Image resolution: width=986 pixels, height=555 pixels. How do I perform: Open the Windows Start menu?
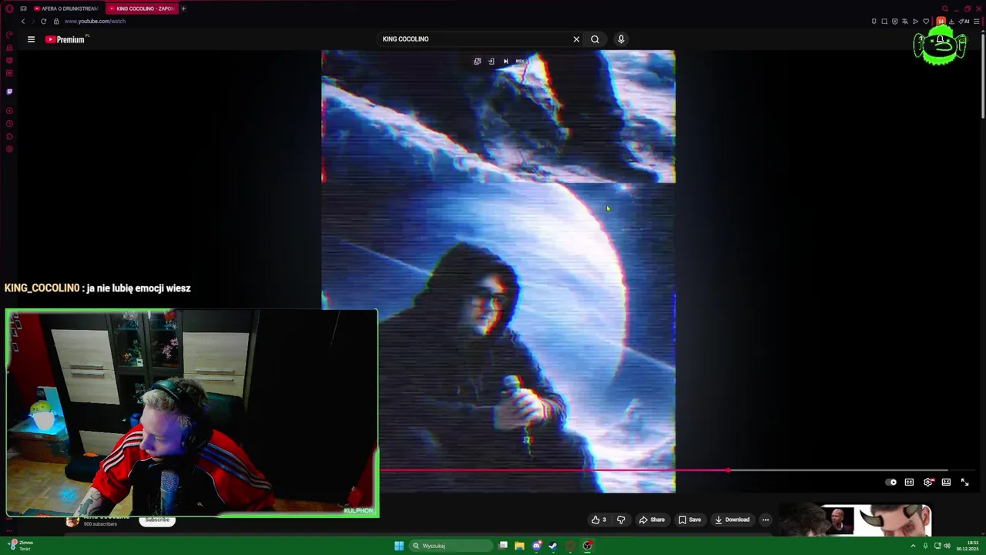point(399,546)
